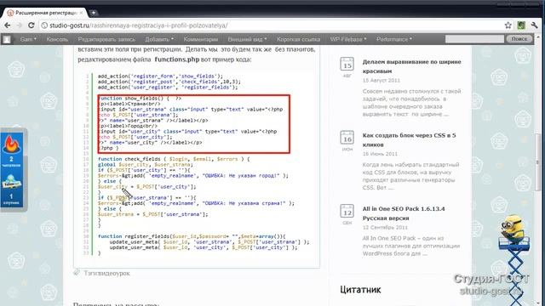Click Редактировать запись in admin bar
Viewport: 545px width, 306px height.
[106, 39]
